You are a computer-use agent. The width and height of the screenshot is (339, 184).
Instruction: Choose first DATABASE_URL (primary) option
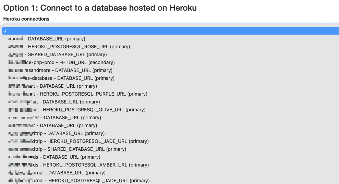(170, 39)
